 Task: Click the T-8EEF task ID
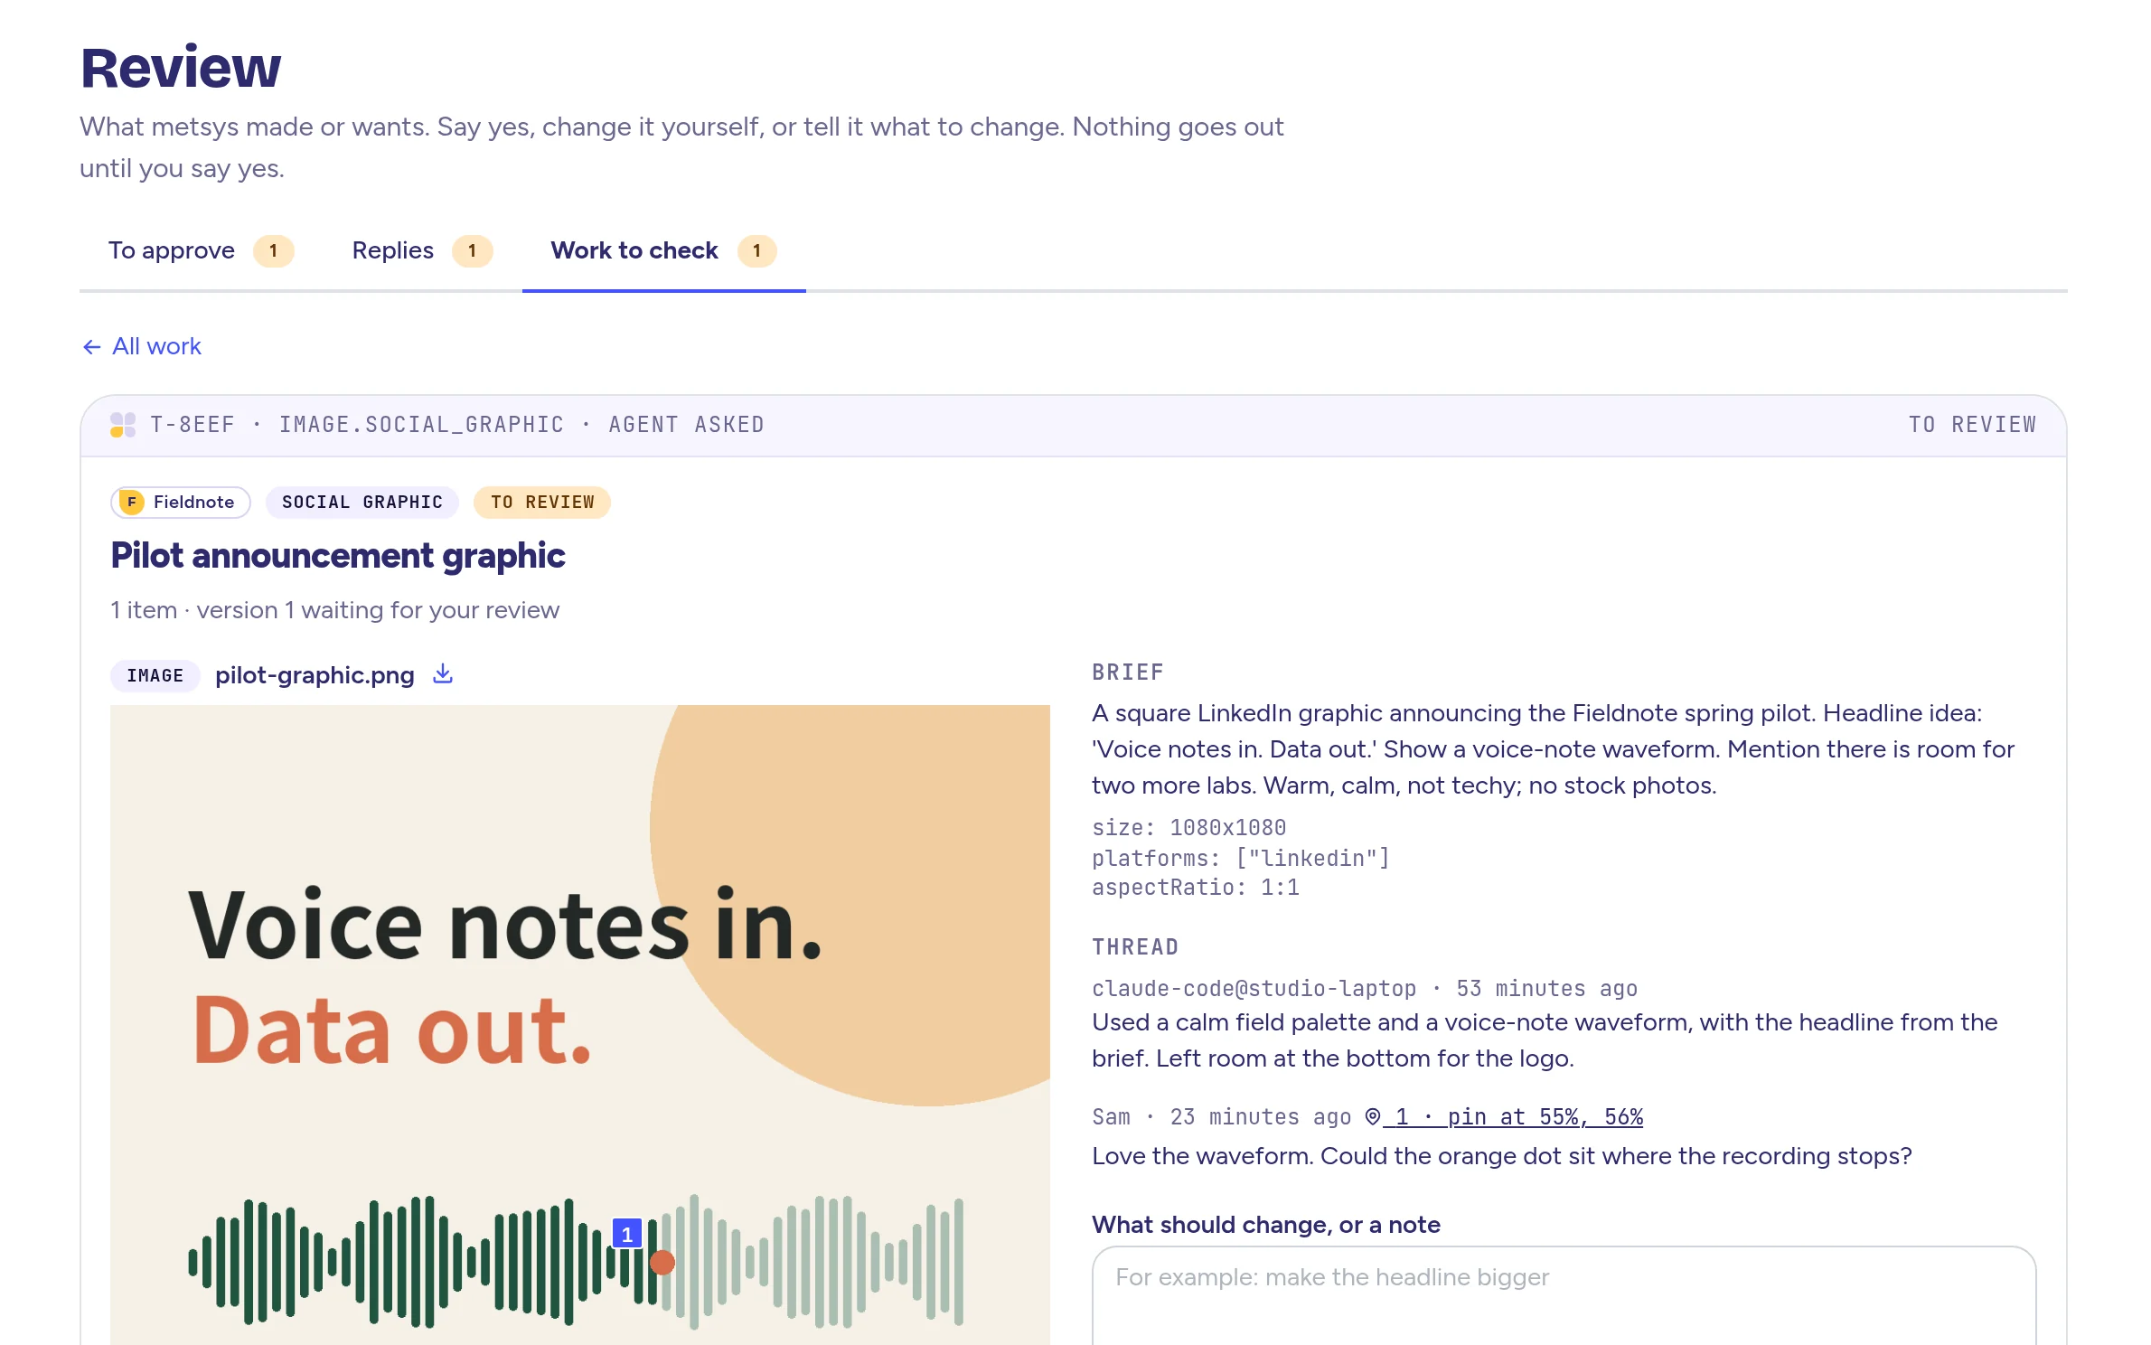click(193, 425)
